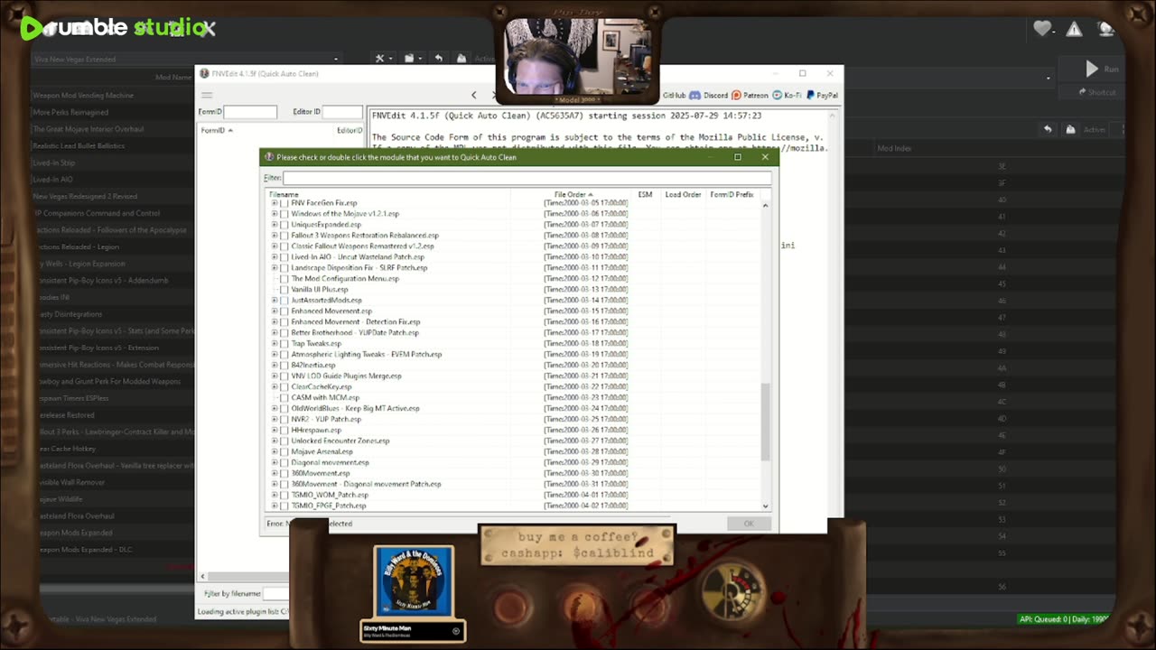The height and width of the screenshot is (650, 1156).
Task: Open the folder icon dropdown in Mod Organizer
Action: coord(412,59)
